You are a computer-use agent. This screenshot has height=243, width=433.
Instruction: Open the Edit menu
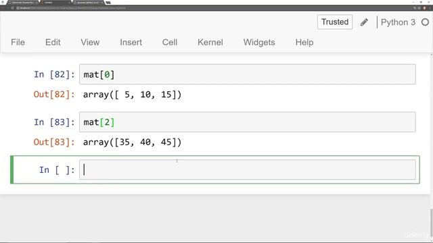(53, 43)
